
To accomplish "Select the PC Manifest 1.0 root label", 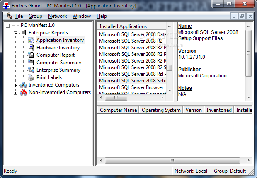I will [x=38, y=25].
